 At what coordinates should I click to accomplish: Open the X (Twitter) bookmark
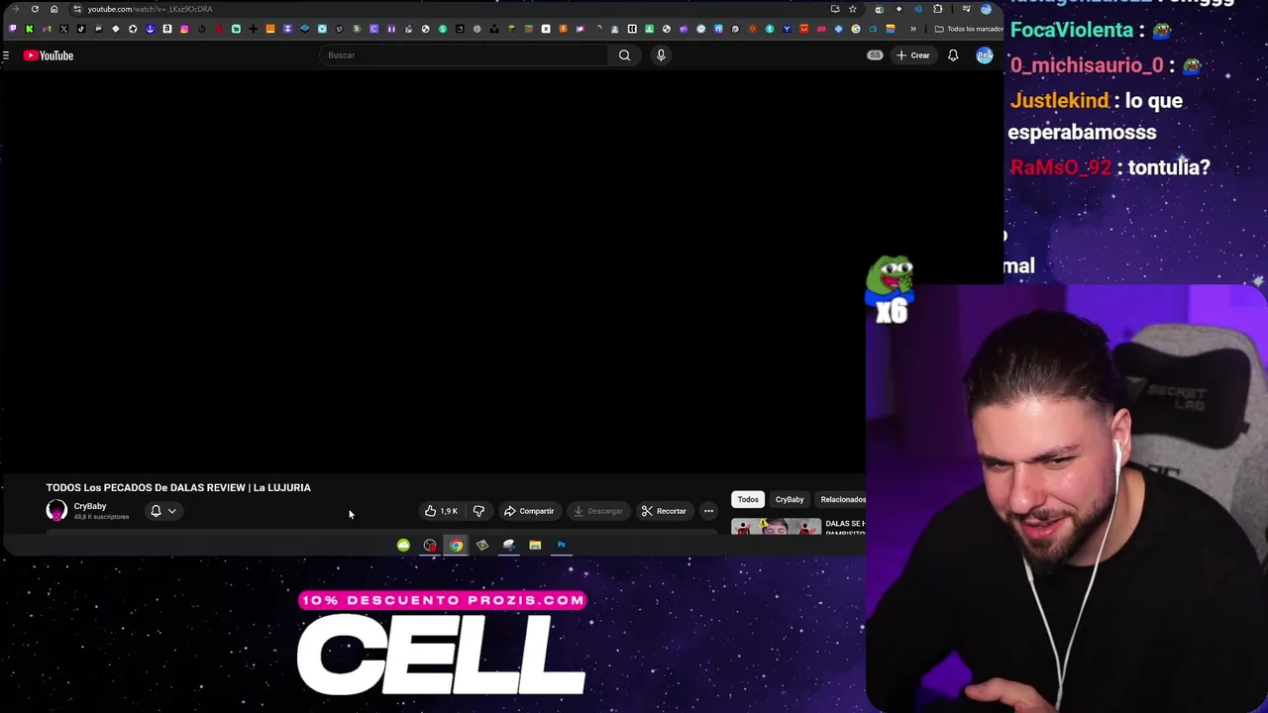click(x=63, y=29)
